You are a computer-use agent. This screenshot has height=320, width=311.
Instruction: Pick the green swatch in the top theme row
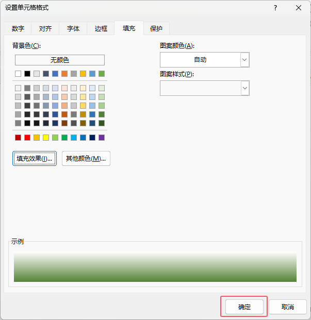coord(102,74)
